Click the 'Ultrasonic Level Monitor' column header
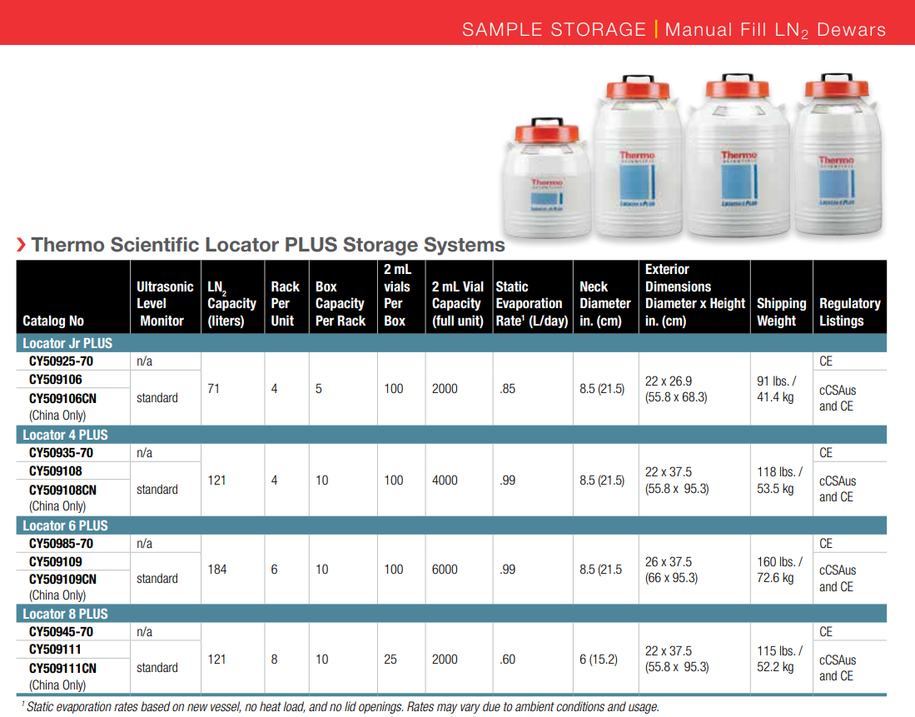This screenshot has height=717, width=915. click(165, 304)
